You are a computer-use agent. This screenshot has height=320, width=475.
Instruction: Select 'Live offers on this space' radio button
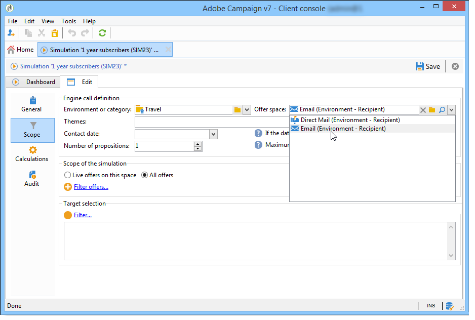67,176
